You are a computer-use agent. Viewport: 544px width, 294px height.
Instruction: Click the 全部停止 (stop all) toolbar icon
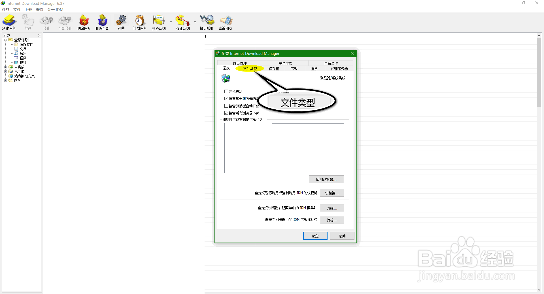point(65,22)
